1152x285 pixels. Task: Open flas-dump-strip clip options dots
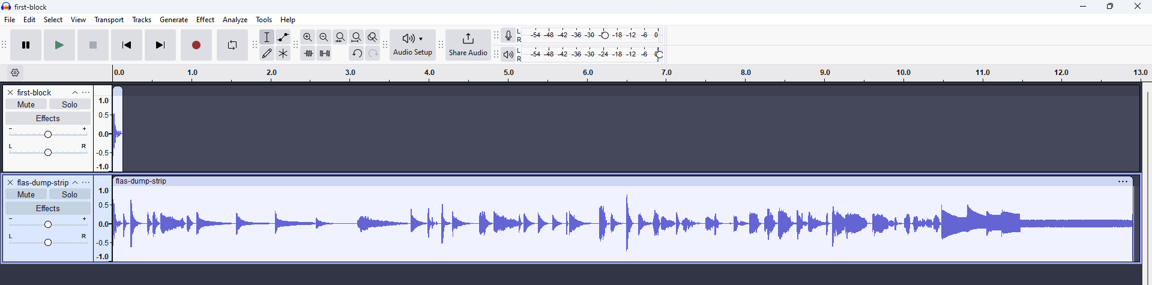click(x=1123, y=181)
